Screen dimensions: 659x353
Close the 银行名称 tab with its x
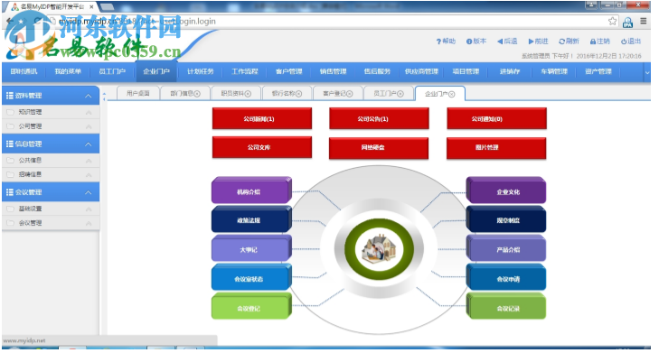299,94
